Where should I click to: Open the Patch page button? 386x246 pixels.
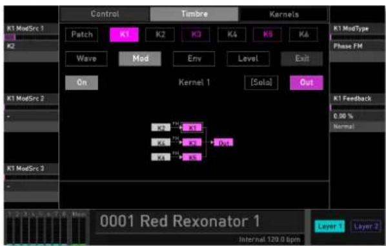82,34
